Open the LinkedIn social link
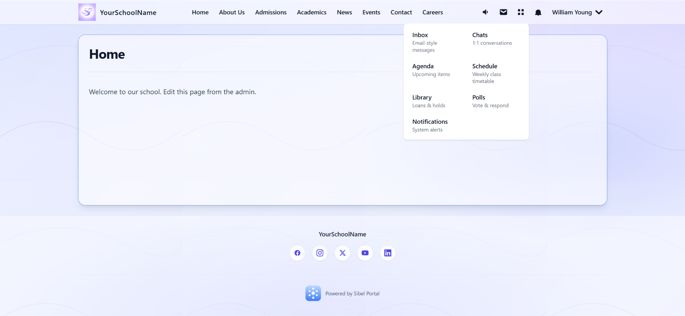This screenshot has height=316, width=685. 388,253
